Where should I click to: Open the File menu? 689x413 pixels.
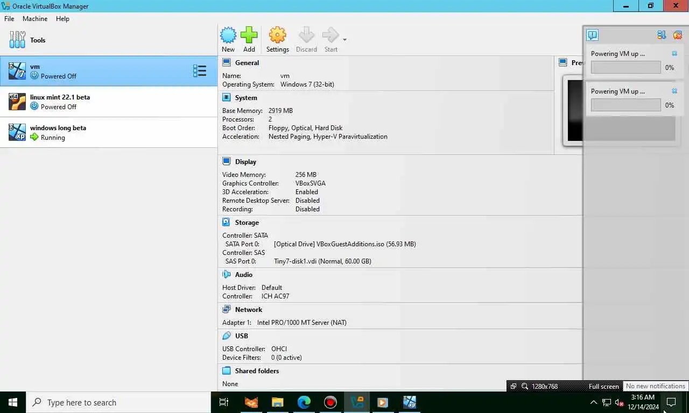point(9,18)
